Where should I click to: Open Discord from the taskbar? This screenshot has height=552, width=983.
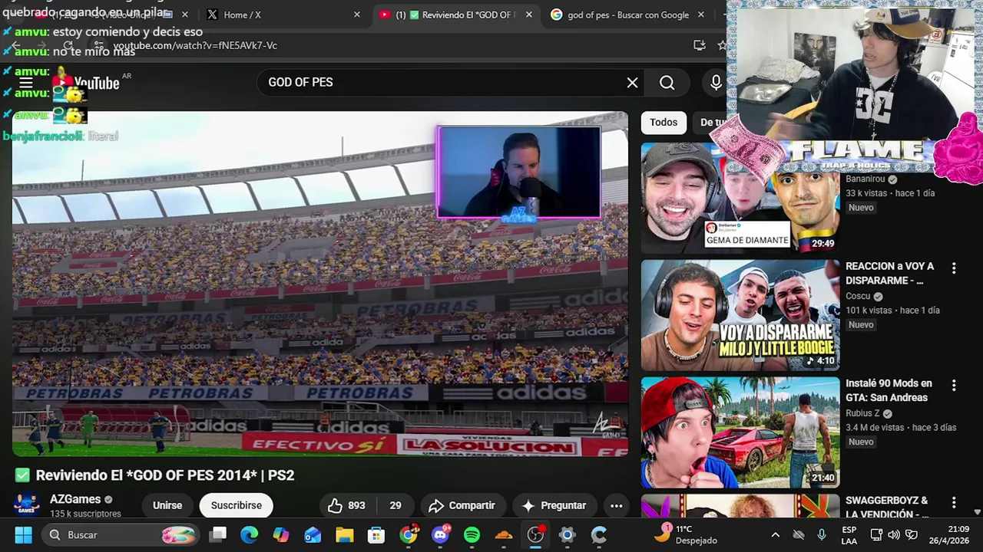(441, 534)
